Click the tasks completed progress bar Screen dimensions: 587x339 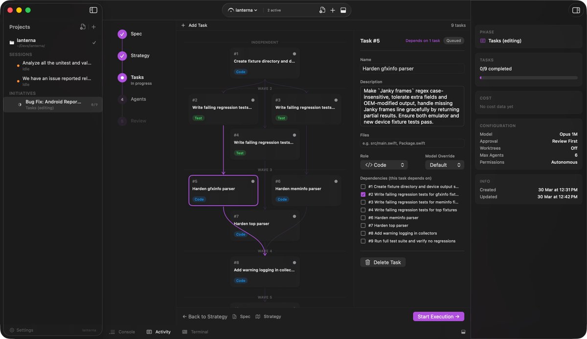click(529, 77)
